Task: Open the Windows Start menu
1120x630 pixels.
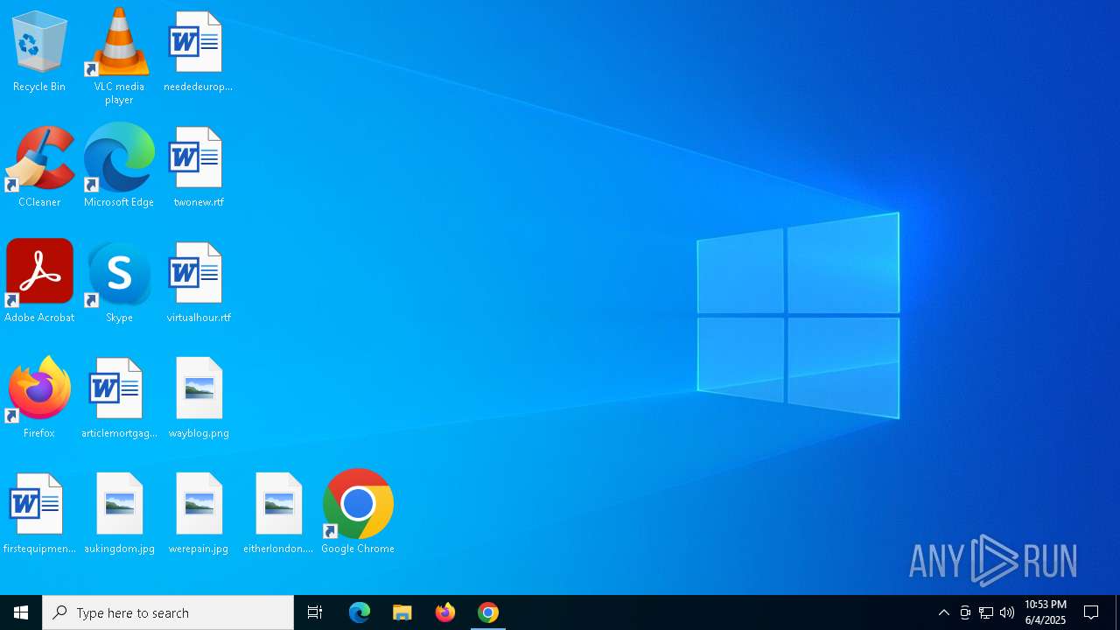Action: [21, 612]
